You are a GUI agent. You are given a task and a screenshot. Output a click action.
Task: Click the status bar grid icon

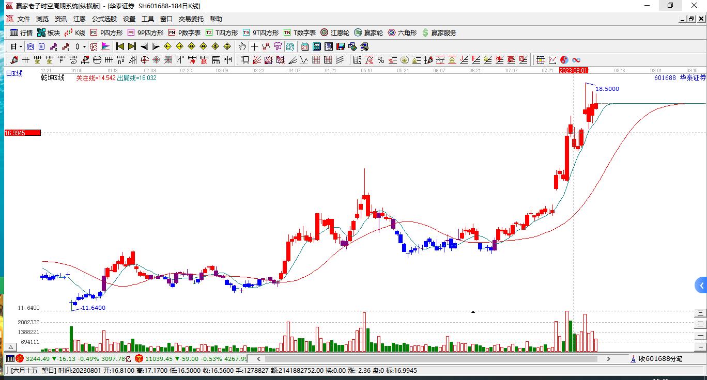pos(10,359)
